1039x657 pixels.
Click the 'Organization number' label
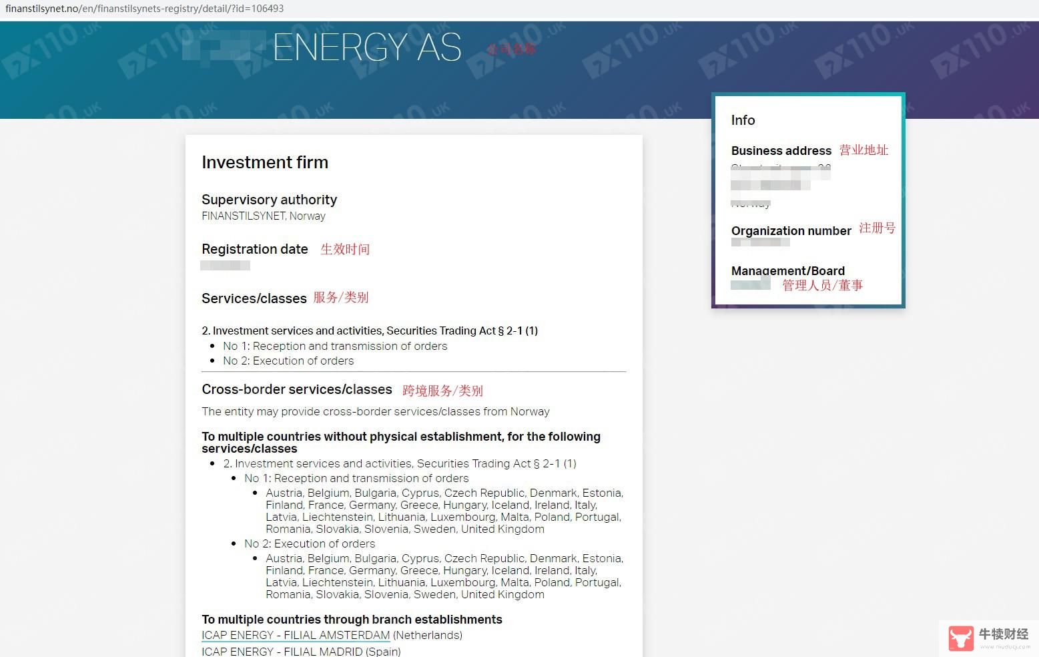[x=791, y=231]
